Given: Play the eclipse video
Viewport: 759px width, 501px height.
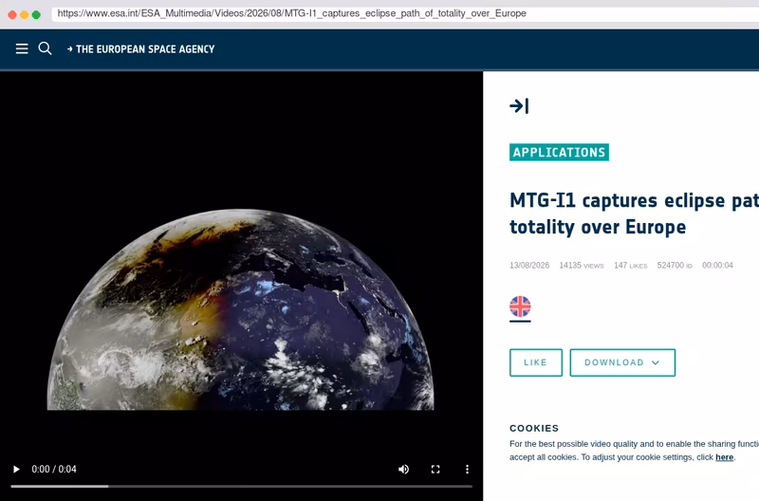Looking at the screenshot, I should pyautogui.click(x=16, y=469).
